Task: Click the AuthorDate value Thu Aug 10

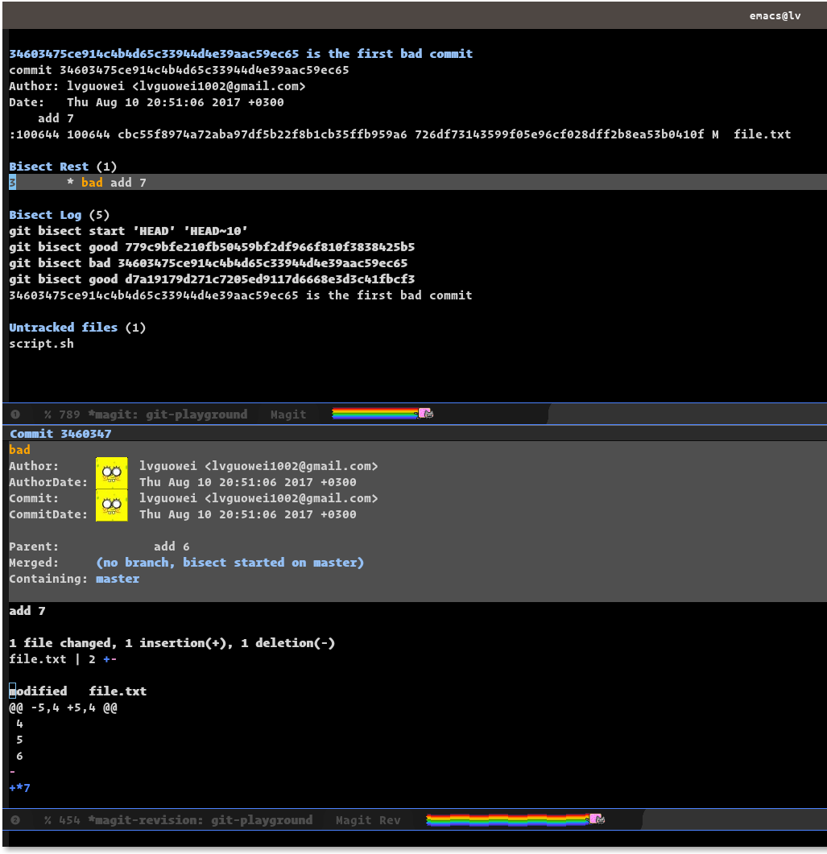Action: coord(248,483)
